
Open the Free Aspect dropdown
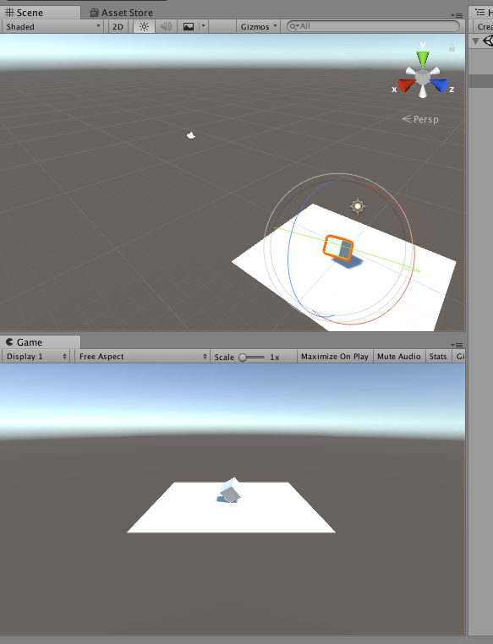[142, 357]
